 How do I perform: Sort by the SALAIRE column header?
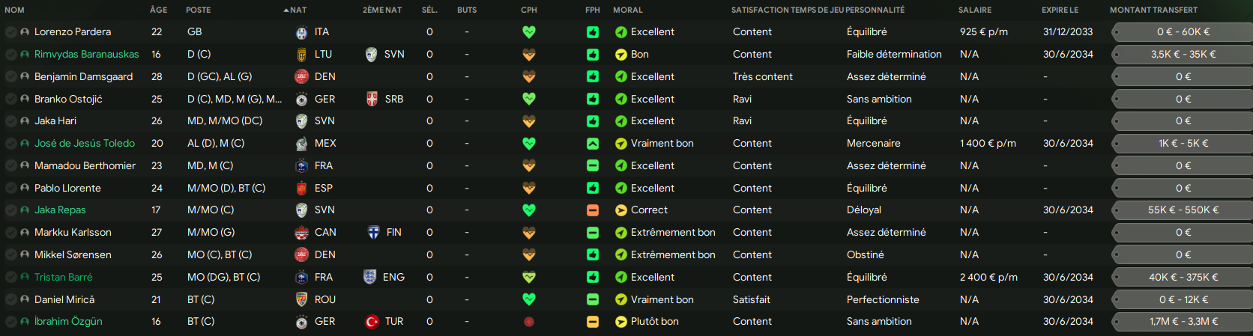tap(974, 10)
